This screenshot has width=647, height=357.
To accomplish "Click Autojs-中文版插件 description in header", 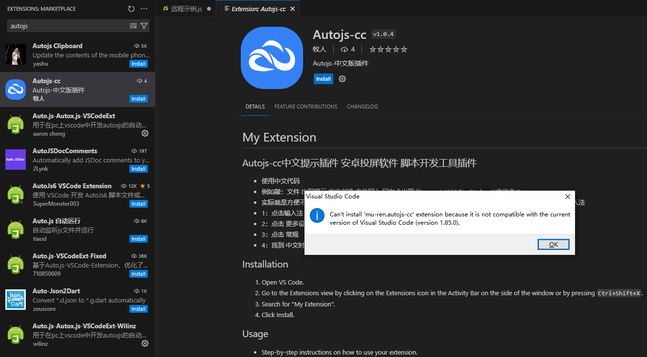I will [x=341, y=63].
